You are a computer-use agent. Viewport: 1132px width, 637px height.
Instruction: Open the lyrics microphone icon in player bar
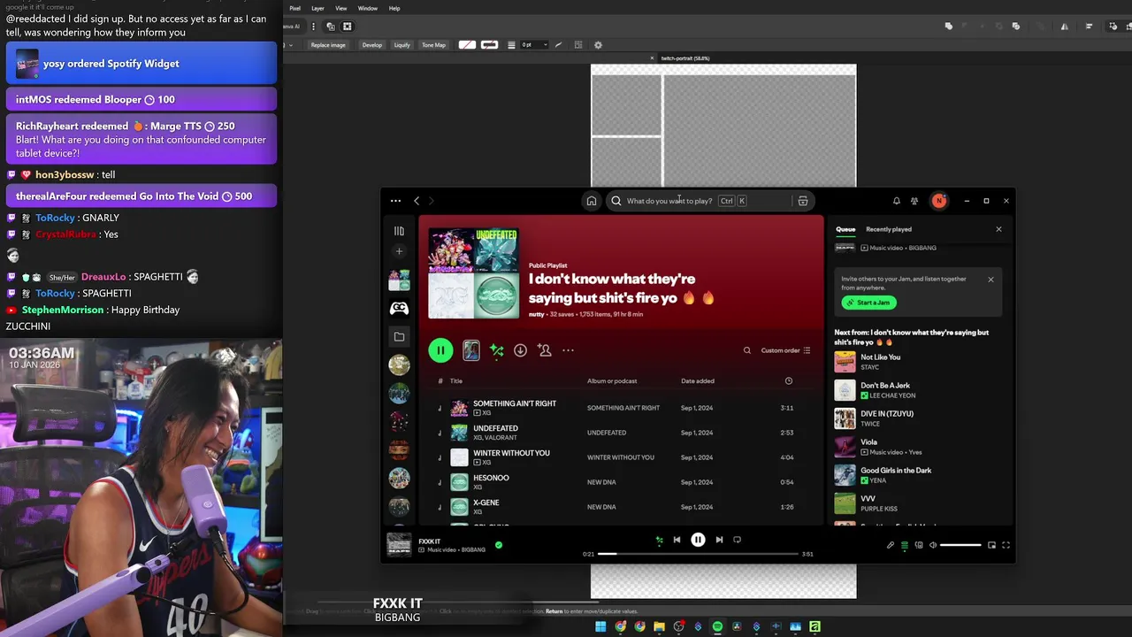point(891,545)
